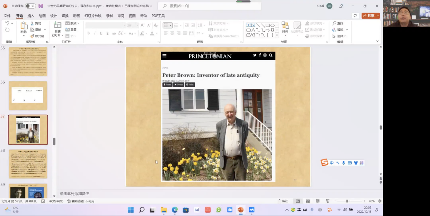Toggle the Notes pane button
Image resolution: width=430 pixels, height=216 pixels.
282,201
